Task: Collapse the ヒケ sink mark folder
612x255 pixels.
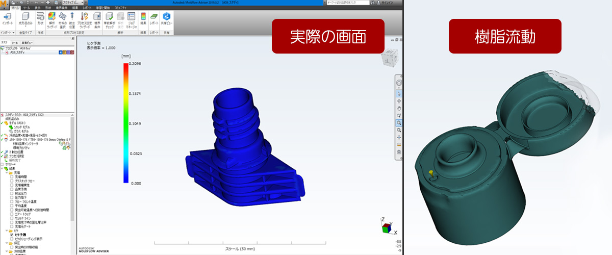Action: (x=7, y=231)
